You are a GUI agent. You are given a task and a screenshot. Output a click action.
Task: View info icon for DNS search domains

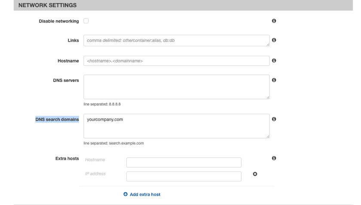274,119
